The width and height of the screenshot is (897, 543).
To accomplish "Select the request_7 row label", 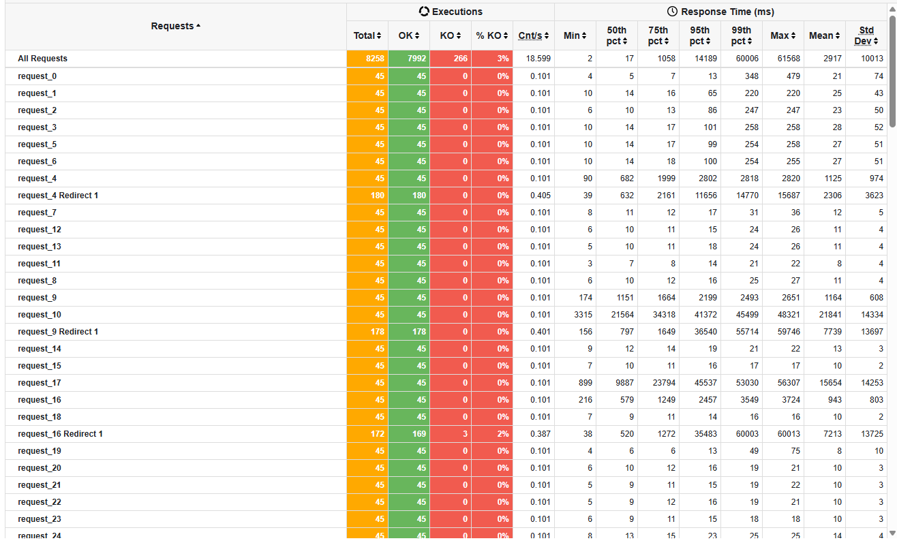I will click(37, 213).
